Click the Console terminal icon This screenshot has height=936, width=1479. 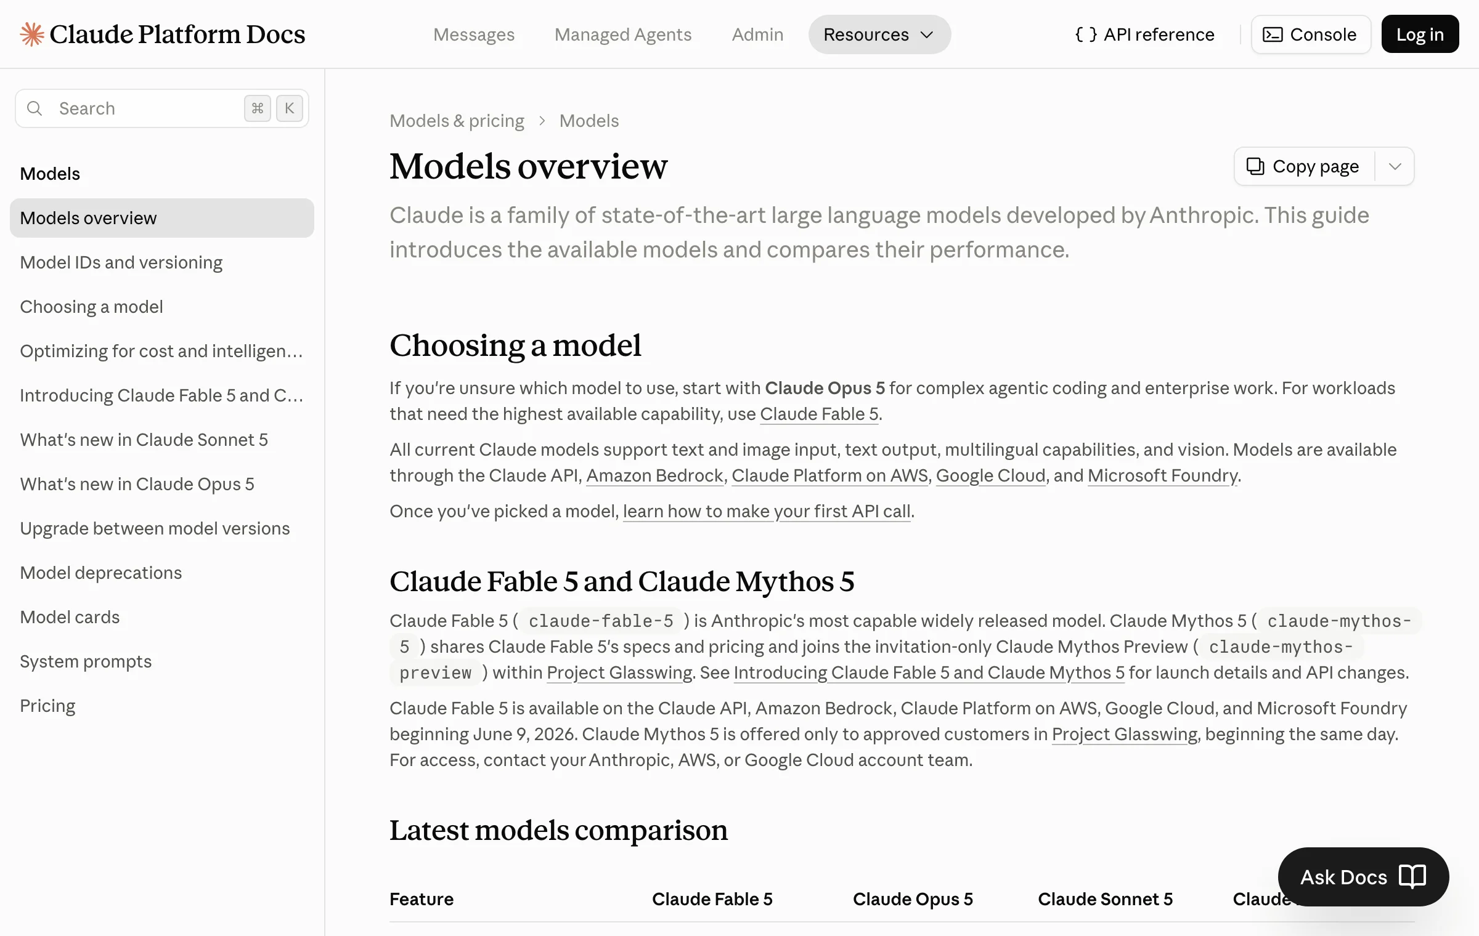click(1273, 34)
